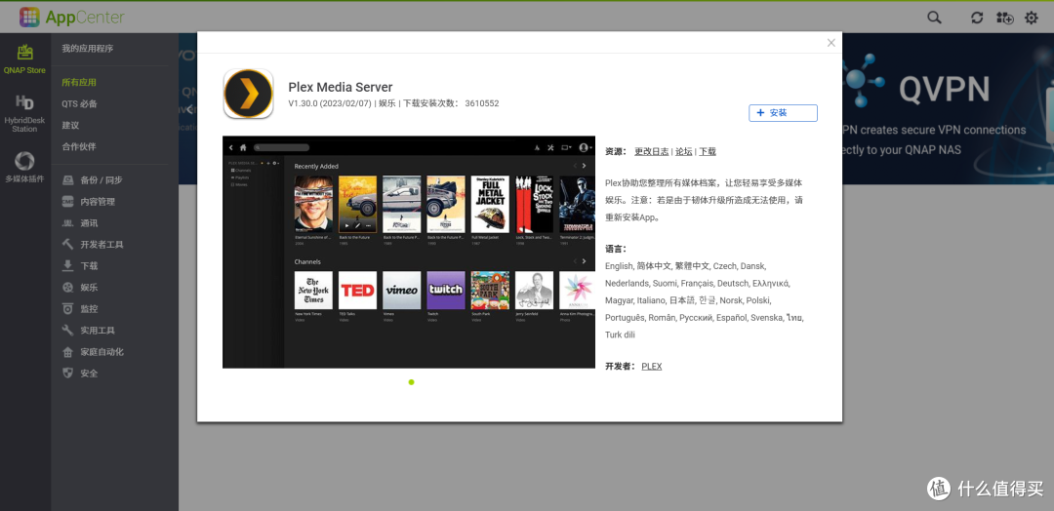The height and width of the screenshot is (511, 1054).
Task: Click the 监控 camera icon
Action: [x=67, y=309]
